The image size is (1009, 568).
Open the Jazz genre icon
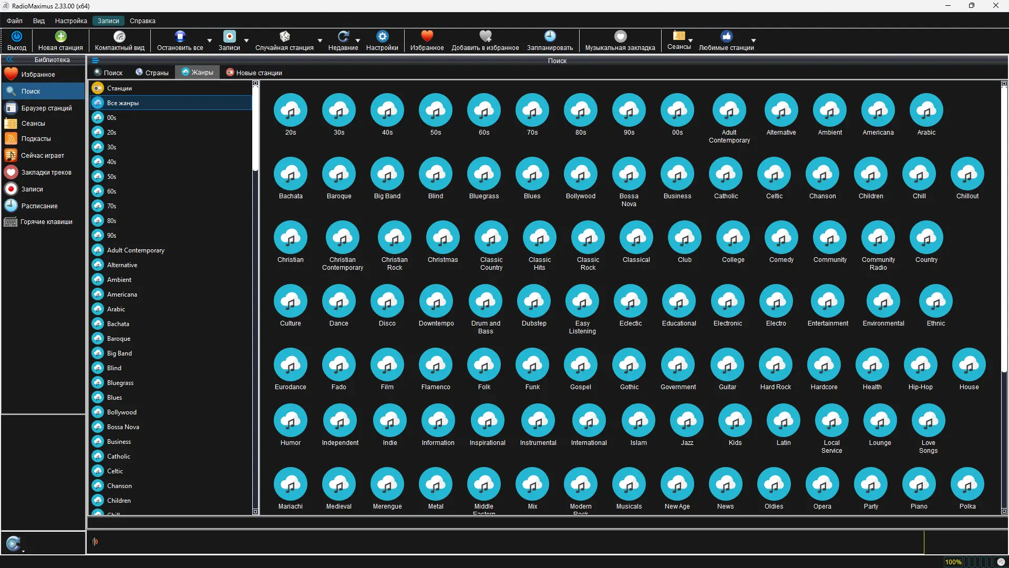tap(686, 421)
